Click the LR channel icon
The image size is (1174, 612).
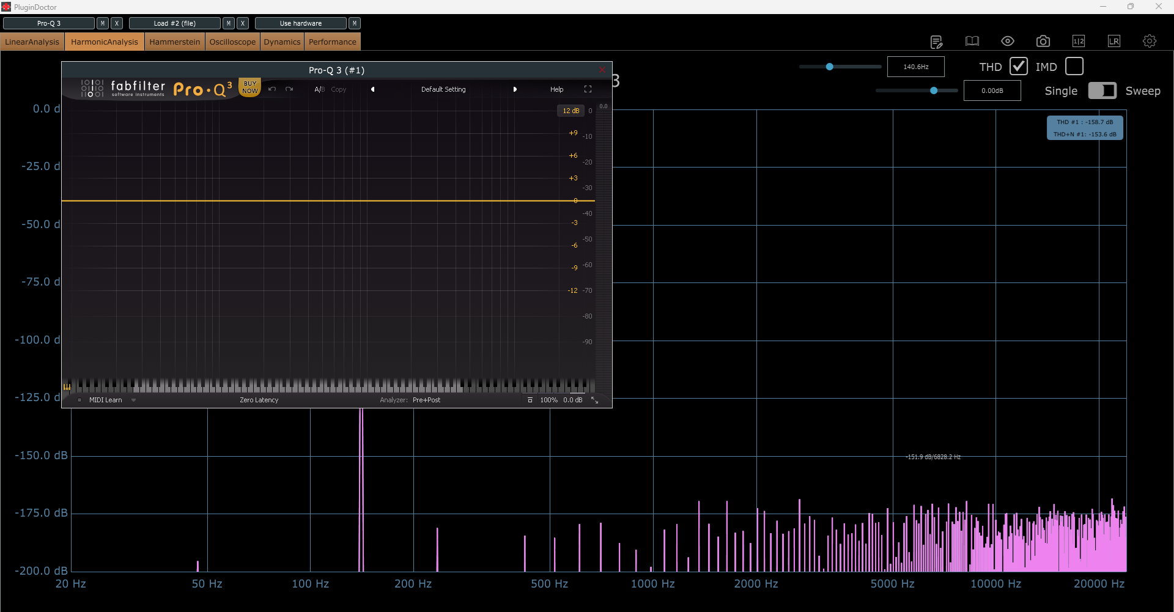(1114, 41)
